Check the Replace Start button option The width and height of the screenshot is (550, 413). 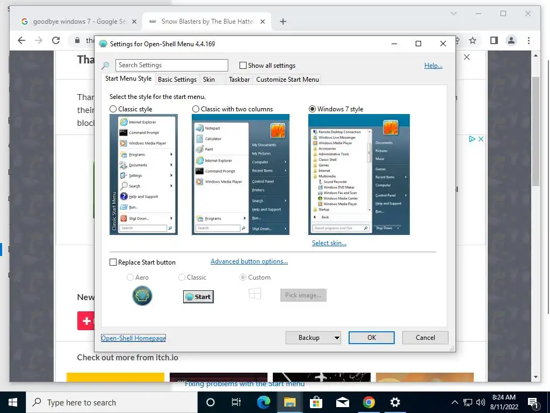point(113,262)
